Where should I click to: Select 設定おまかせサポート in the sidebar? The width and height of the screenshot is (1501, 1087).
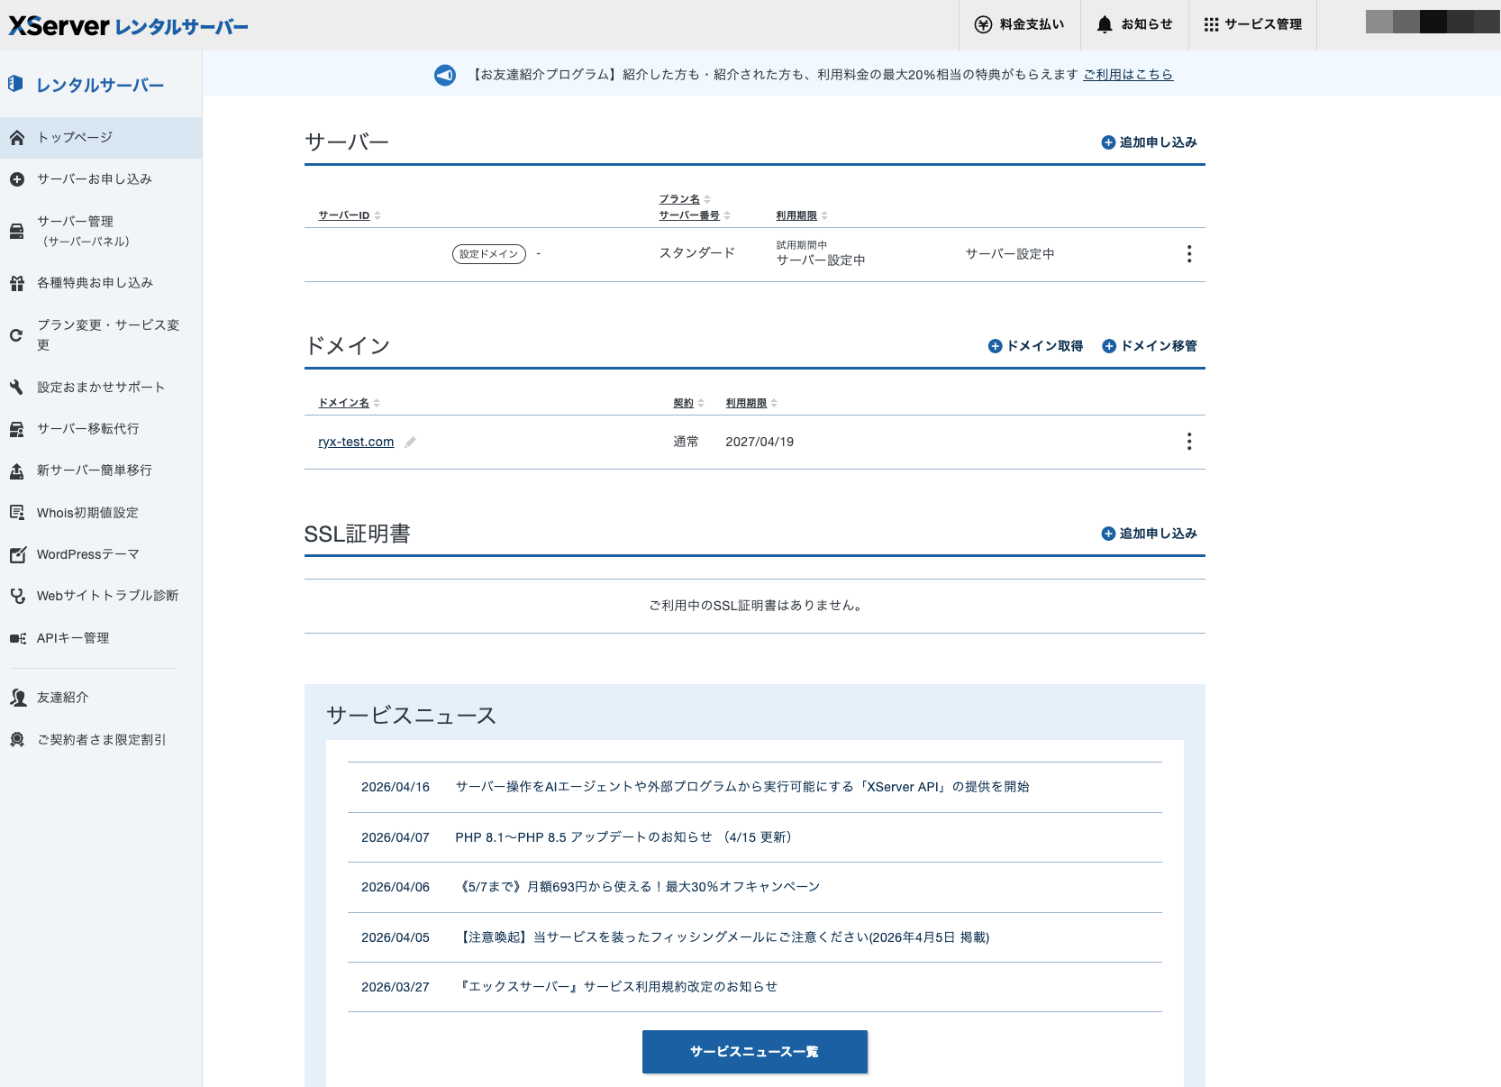click(101, 388)
